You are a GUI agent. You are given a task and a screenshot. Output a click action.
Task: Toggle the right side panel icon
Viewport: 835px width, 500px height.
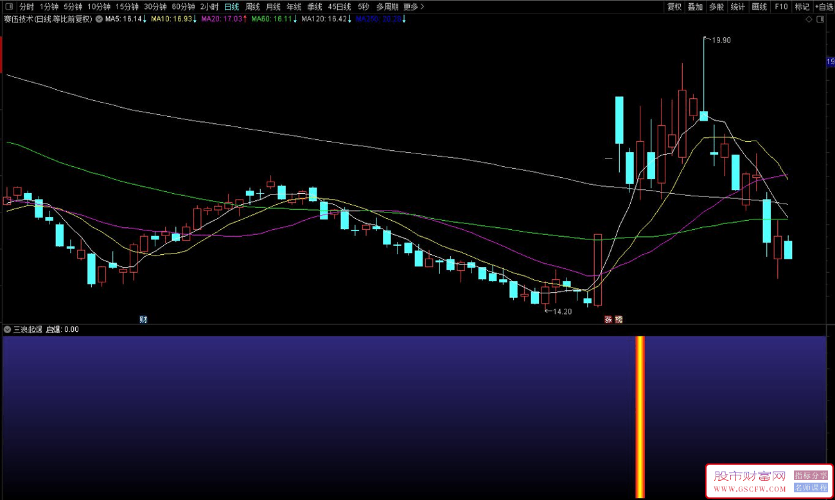[820, 19]
